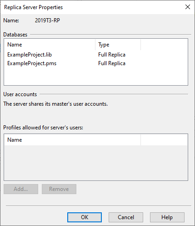Click the blank header right of Type column
This screenshot has height=226, width=195.
[164, 45]
